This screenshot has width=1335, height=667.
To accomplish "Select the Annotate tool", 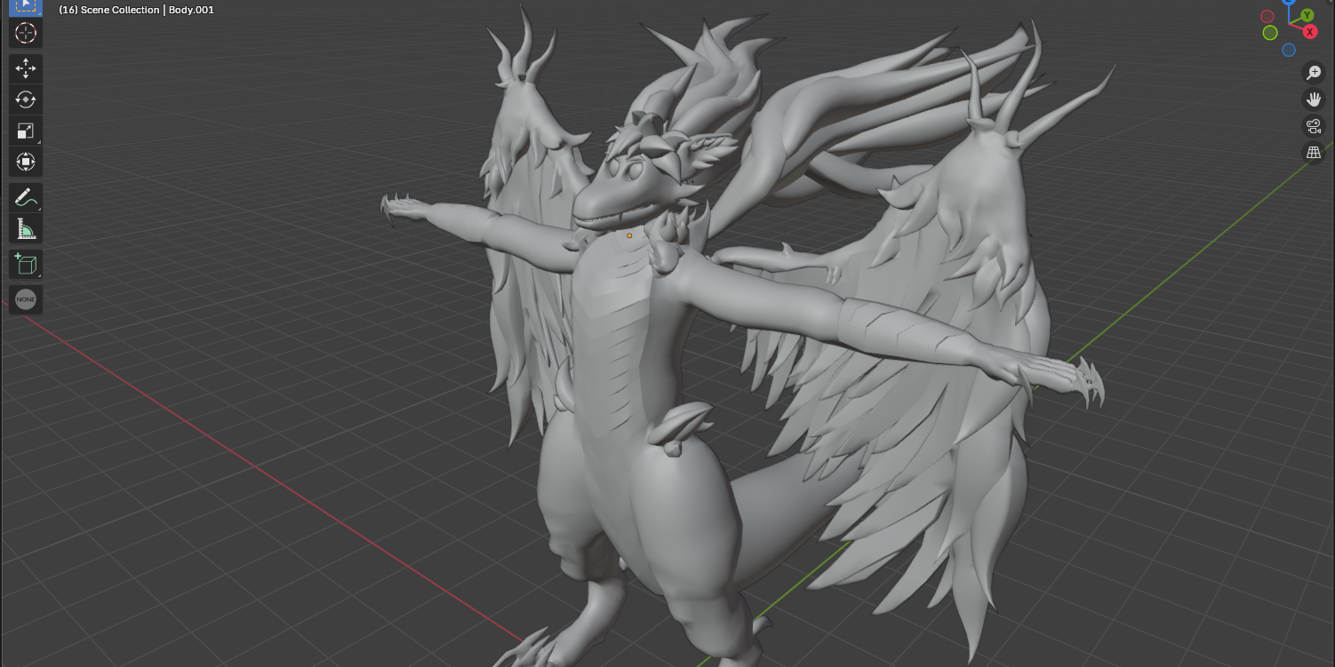I will (25, 196).
